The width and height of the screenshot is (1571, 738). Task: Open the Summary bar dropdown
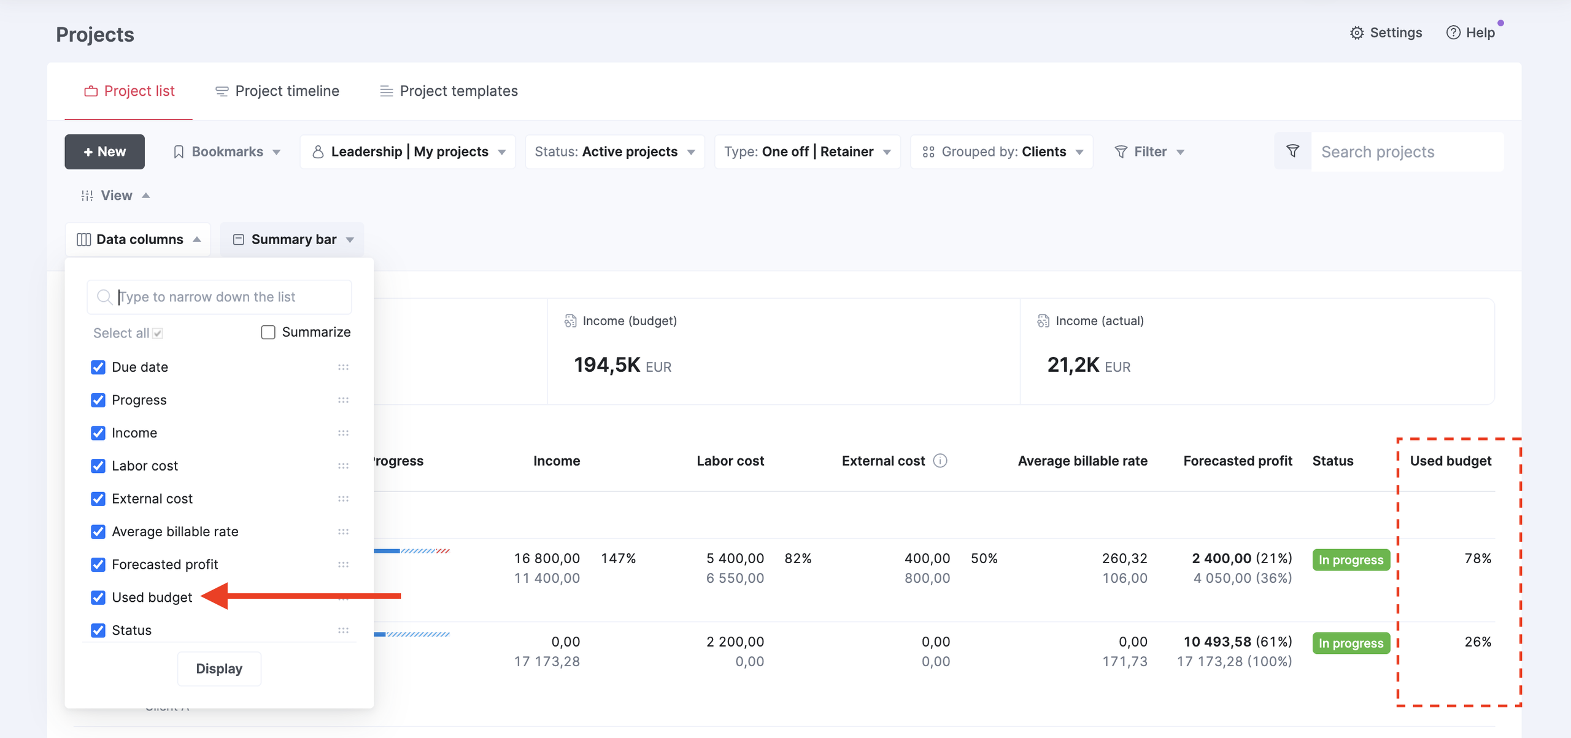293,240
